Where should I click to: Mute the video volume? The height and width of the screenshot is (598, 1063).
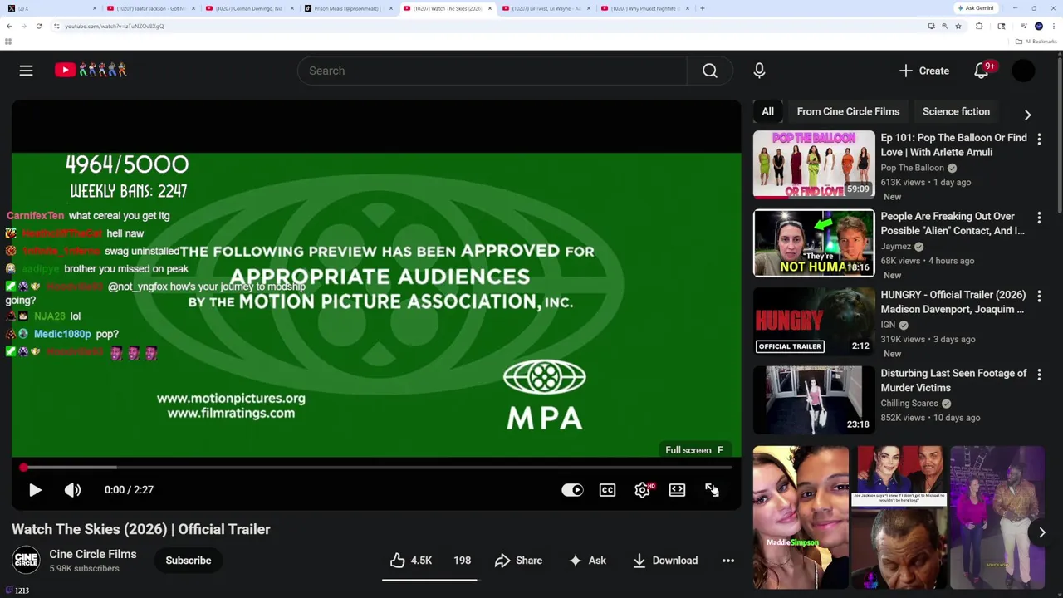[x=73, y=490]
